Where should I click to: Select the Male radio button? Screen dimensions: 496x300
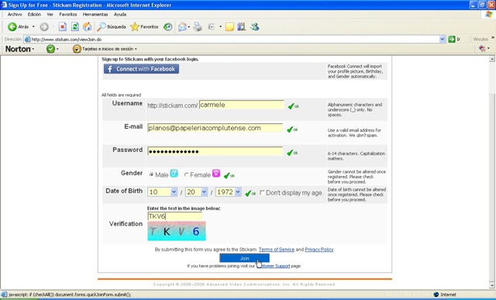[x=152, y=174]
